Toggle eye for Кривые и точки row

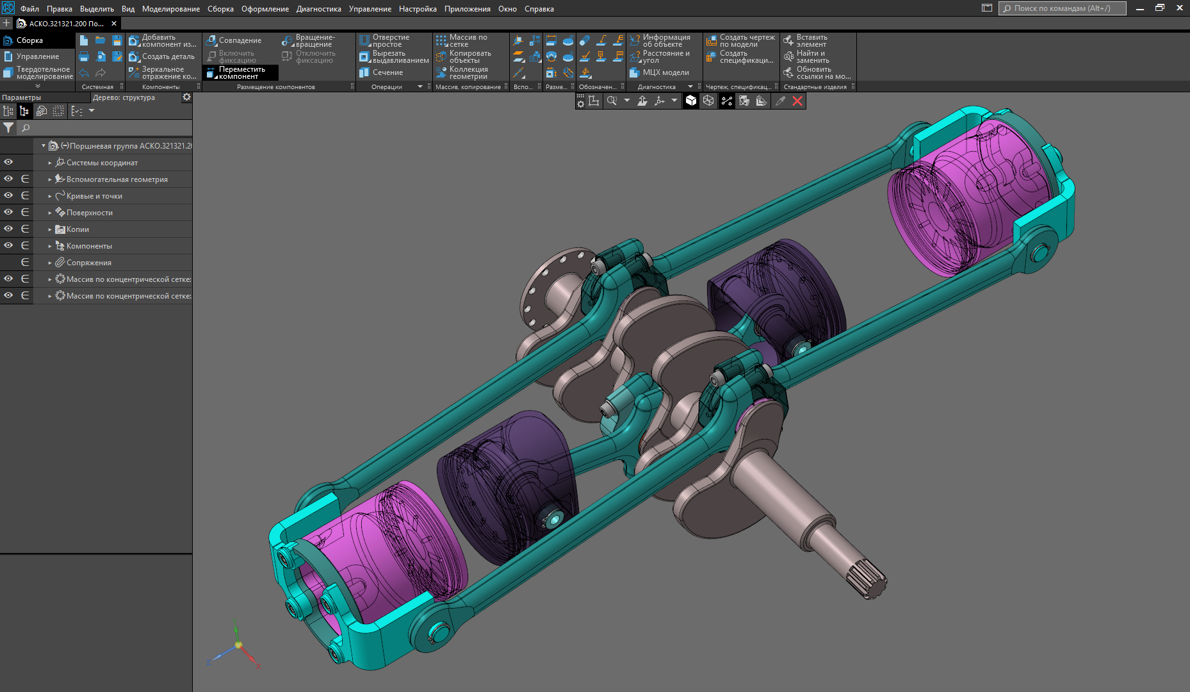coord(8,195)
